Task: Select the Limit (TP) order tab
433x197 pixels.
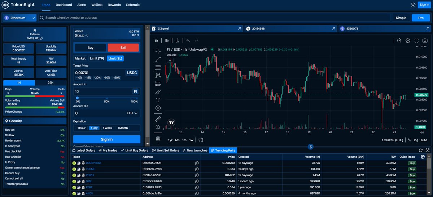Action: (97, 58)
